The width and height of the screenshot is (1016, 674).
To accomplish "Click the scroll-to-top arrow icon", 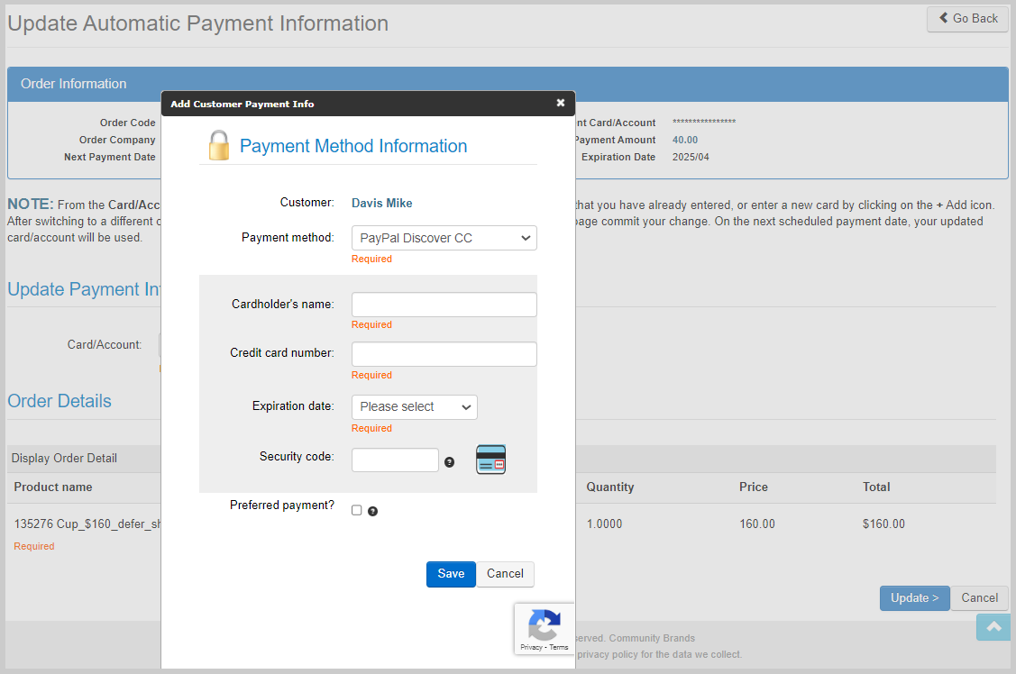I will (993, 627).
